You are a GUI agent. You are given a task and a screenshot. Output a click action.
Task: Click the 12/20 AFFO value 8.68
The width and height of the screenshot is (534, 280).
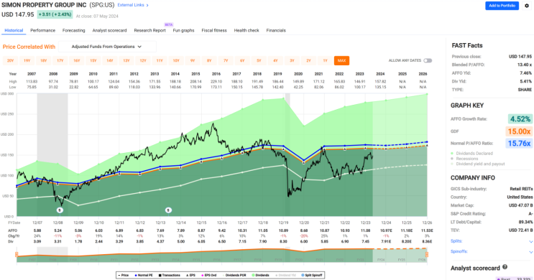[x=304, y=230]
